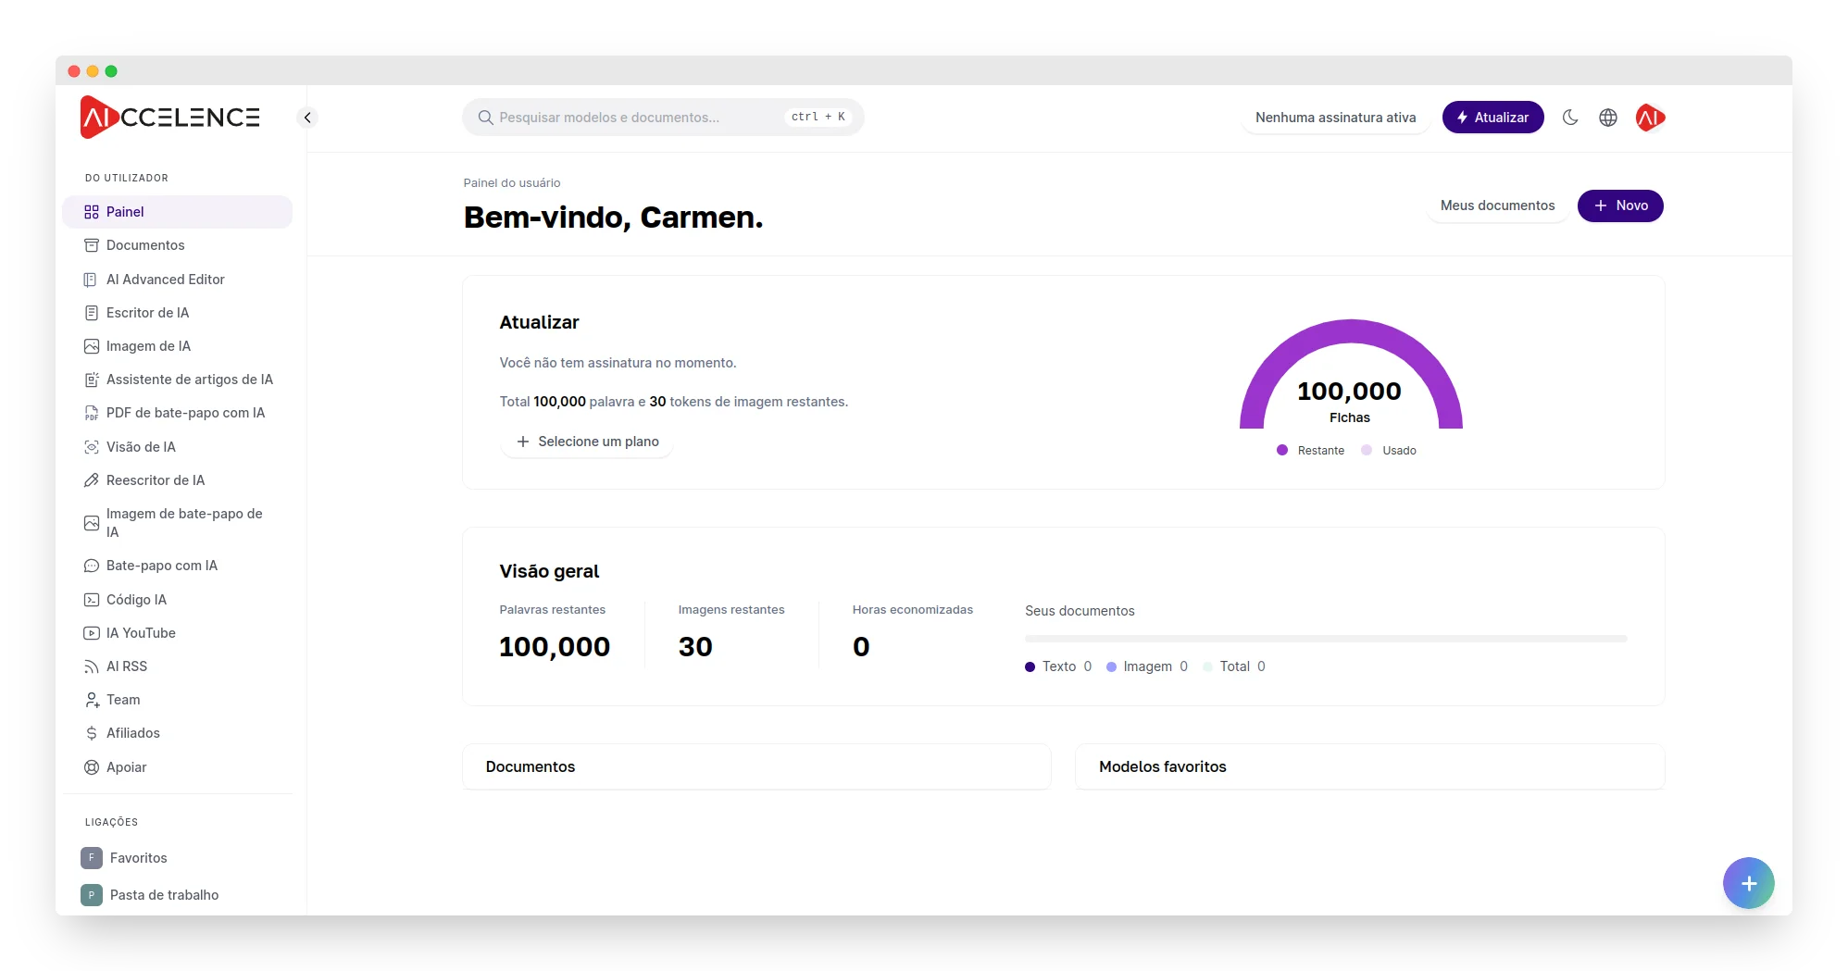Click the PDF de bate-papo icon
Image resolution: width=1848 pixels, height=971 pixels.
pyautogui.click(x=92, y=413)
